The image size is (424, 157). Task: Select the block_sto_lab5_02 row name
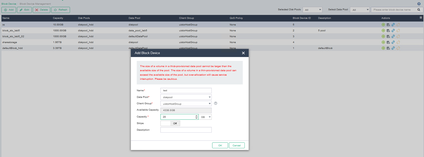(13, 36)
